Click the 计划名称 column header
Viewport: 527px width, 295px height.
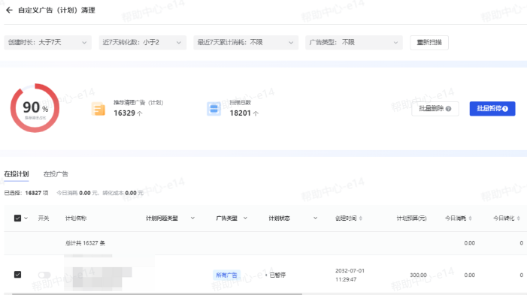76,218
